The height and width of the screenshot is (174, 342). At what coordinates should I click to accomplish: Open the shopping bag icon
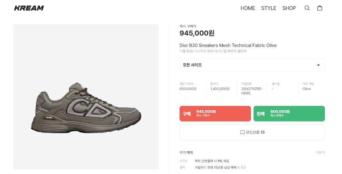pyautogui.click(x=319, y=8)
